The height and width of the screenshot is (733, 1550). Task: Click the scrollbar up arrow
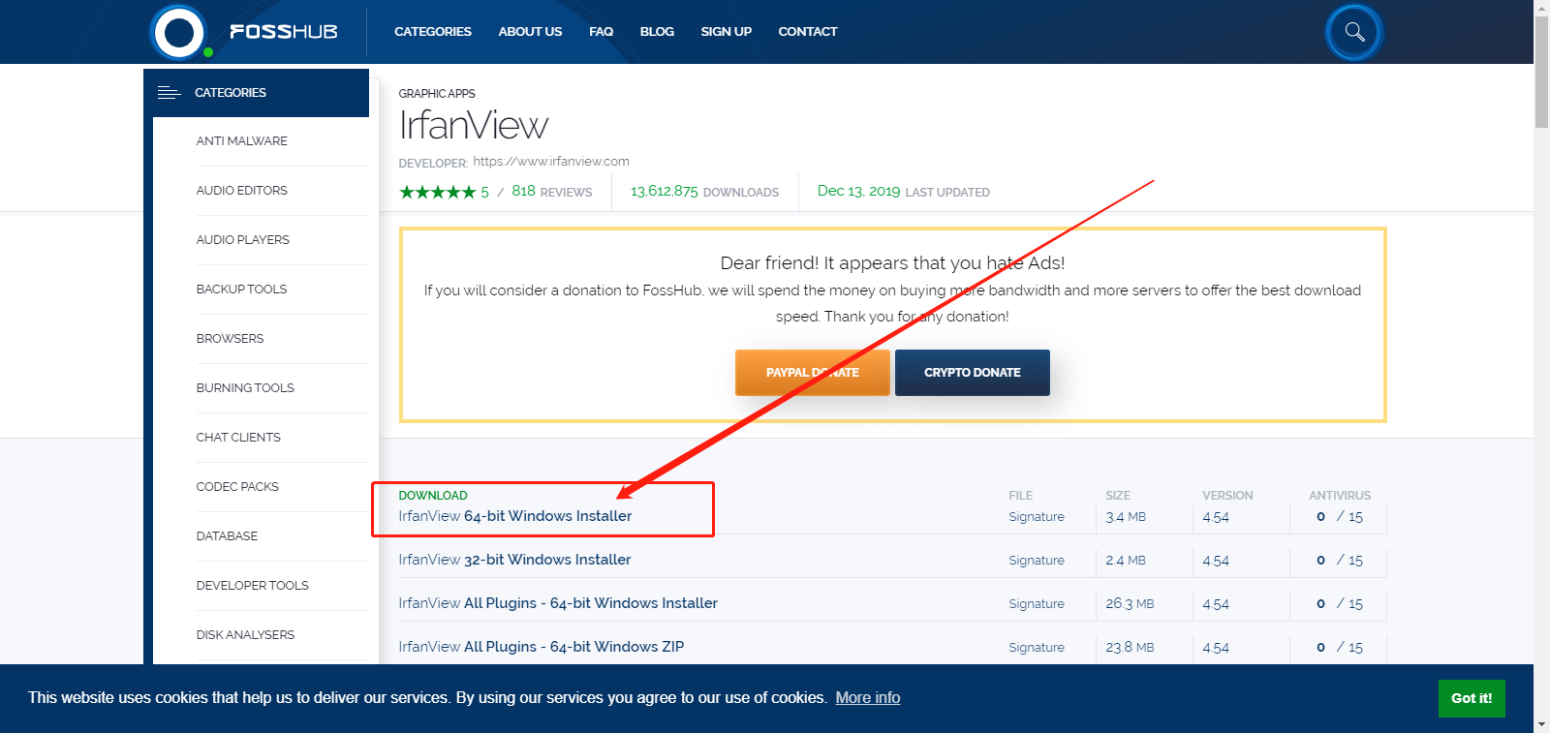(x=1541, y=8)
